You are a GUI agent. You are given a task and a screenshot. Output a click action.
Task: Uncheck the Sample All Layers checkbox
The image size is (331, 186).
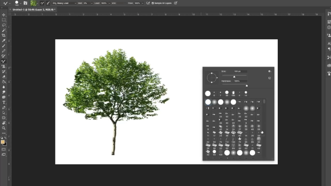click(153, 3)
